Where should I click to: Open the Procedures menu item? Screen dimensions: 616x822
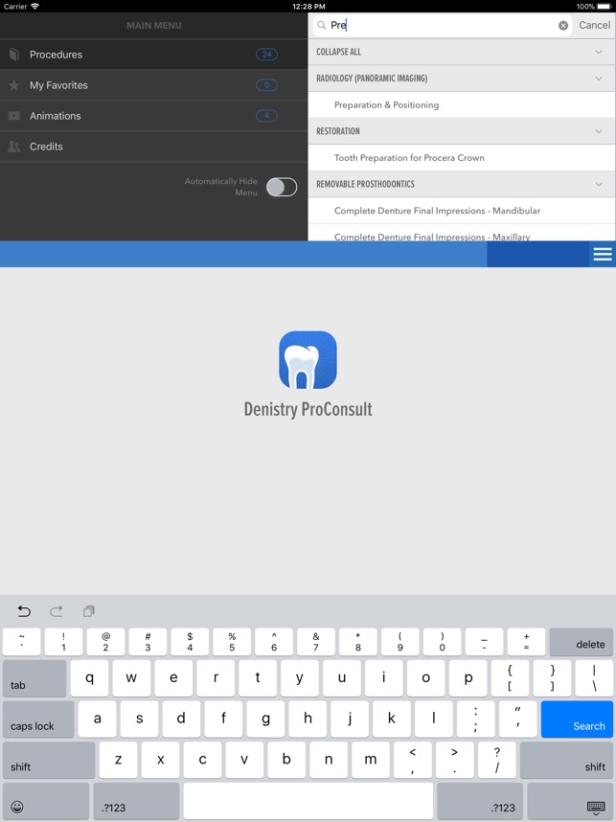pos(153,55)
